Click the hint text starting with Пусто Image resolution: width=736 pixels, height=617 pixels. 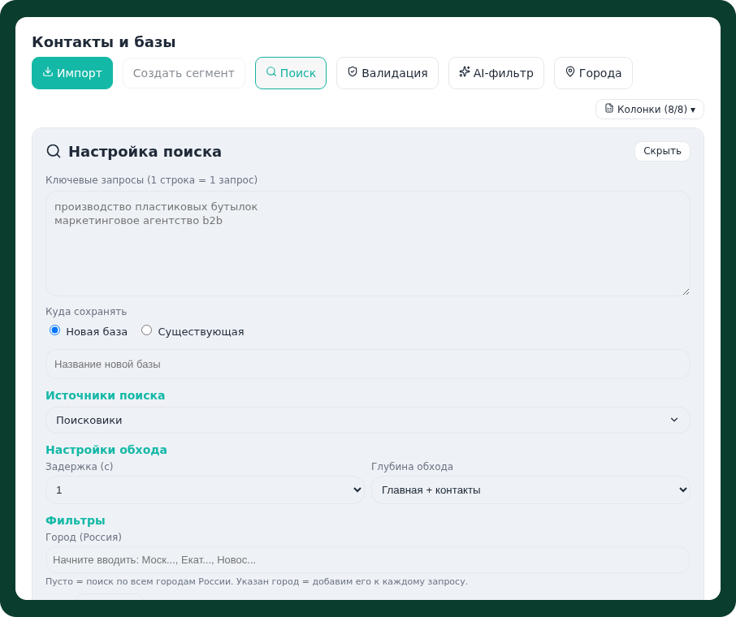[x=256, y=581]
